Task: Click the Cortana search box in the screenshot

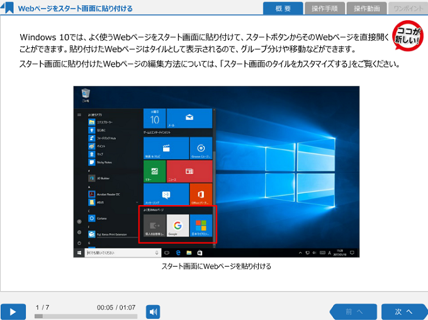Action: 123,253
